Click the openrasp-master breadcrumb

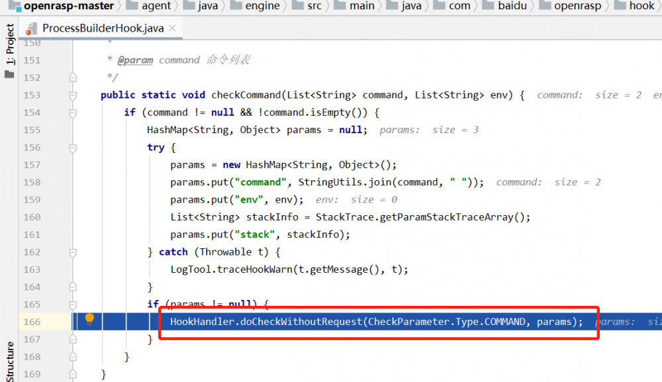pos(61,6)
